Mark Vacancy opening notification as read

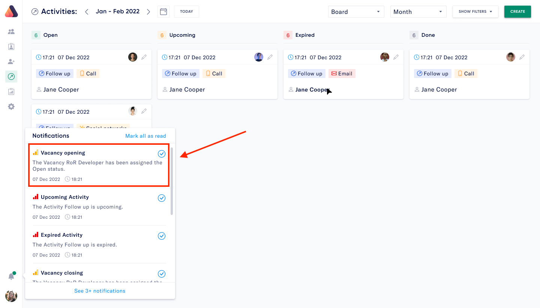click(162, 153)
